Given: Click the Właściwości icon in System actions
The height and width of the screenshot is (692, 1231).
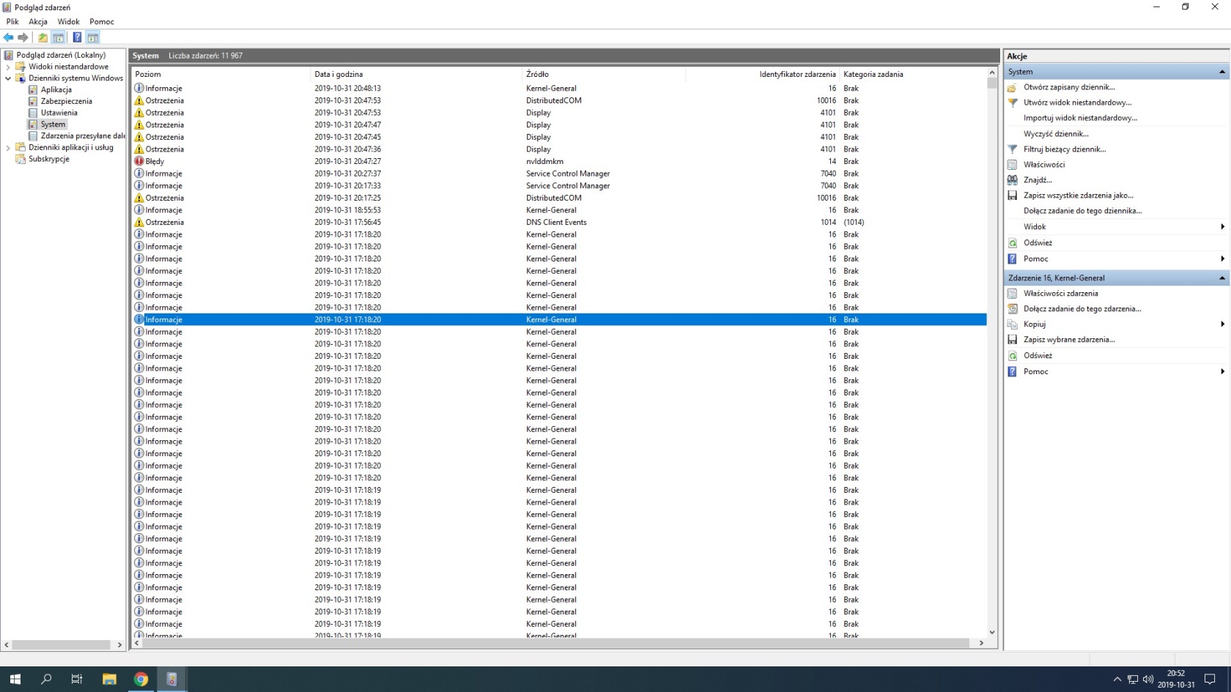Looking at the screenshot, I should coord(1012,165).
